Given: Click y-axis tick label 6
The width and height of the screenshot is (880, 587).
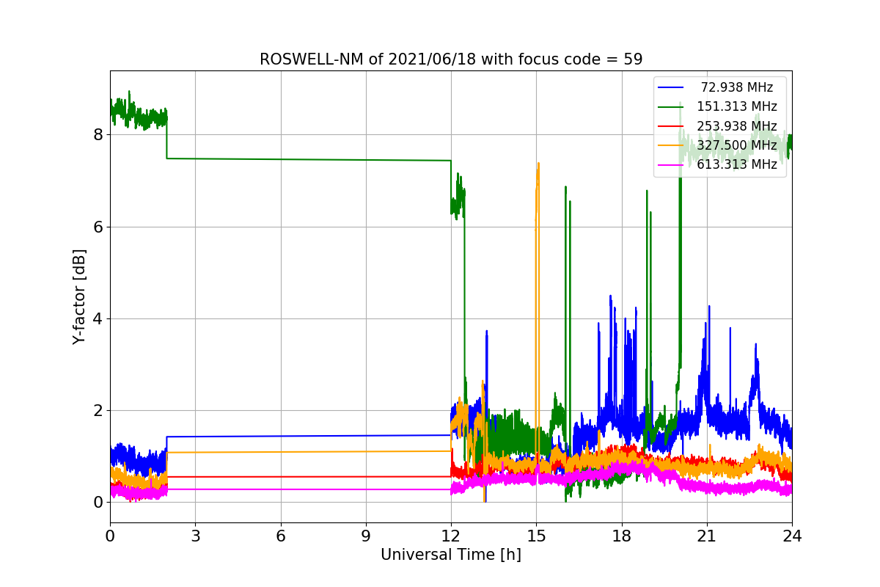Looking at the screenshot, I should (98, 227).
